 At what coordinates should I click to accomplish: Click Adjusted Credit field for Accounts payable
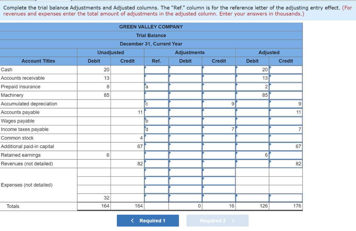coord(286,112)
